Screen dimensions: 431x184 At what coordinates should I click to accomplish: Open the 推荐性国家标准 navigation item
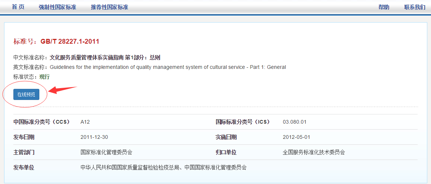pyautogui.click(x=109, y=7)
